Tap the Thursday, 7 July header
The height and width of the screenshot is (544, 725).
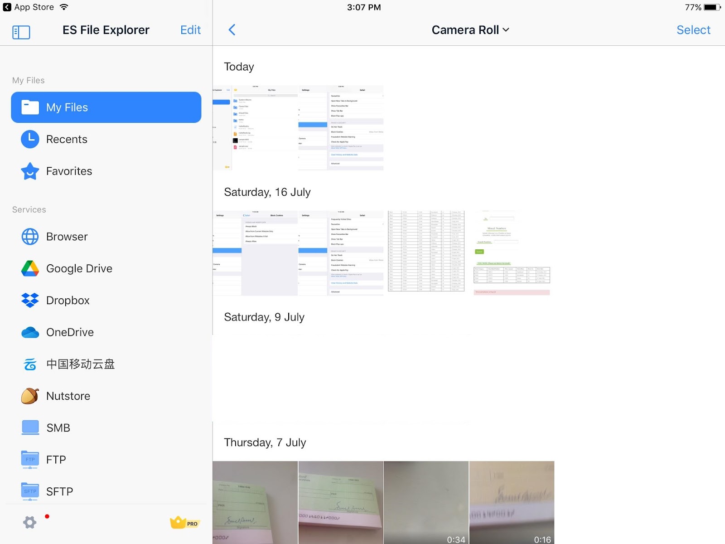click(265, 442)
